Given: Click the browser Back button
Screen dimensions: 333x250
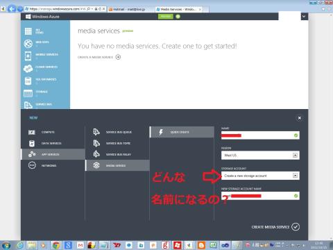Looking at the screenshot, I should click(12, 9).
